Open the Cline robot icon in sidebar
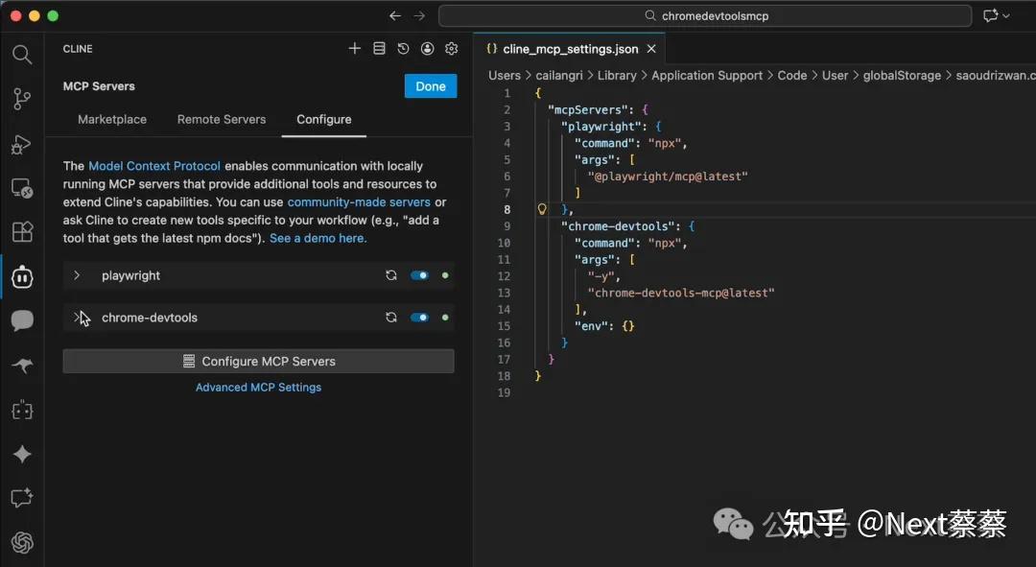Screen dimensions: 1036x567 [x=21, y=277]
